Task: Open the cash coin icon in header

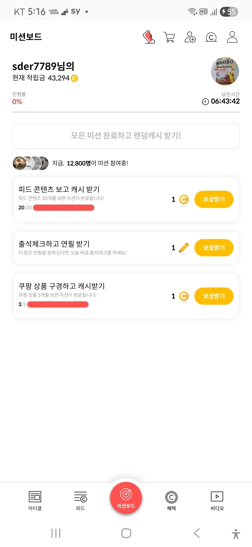Action: (x=211, y=37)
